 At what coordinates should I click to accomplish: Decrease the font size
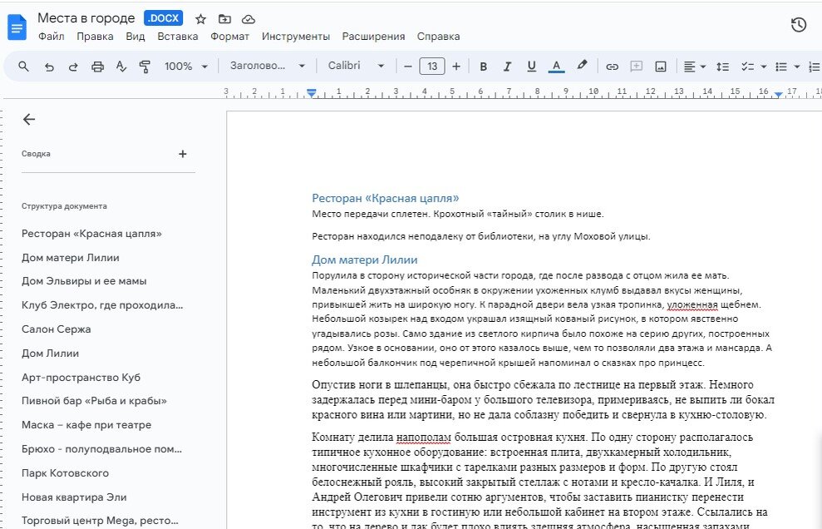pyautogui.click(x=408, y=67)
